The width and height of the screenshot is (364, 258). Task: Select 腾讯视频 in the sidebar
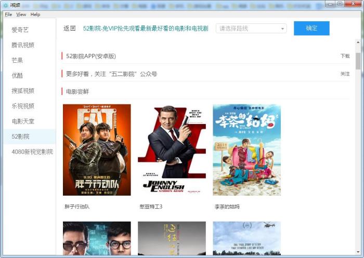click(30, 45)
